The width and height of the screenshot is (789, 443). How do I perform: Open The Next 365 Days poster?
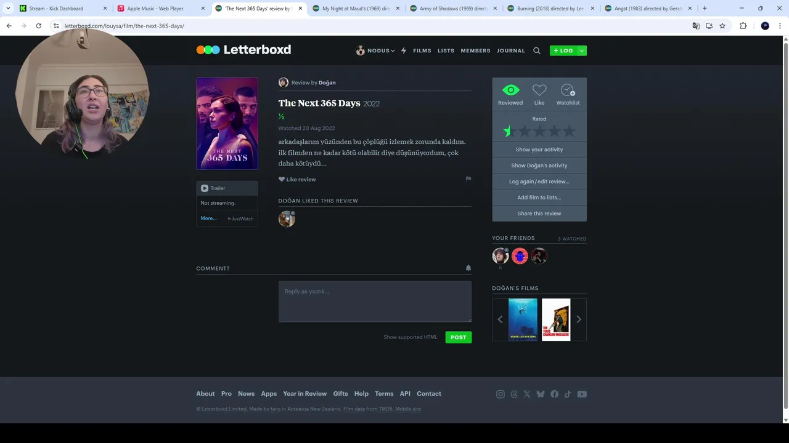coord(227,124)
